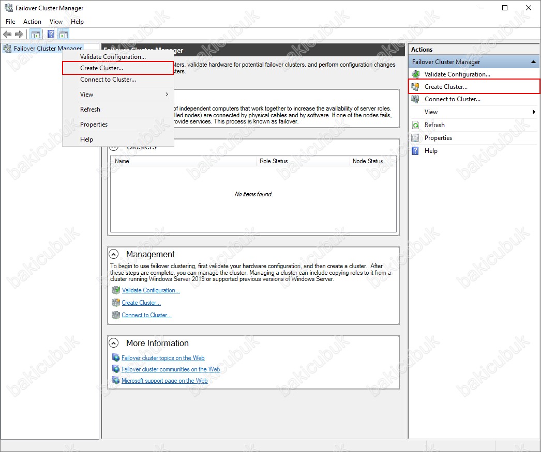
Task: Collapse the Clusters section chevron
Action: tap(113, 147)
